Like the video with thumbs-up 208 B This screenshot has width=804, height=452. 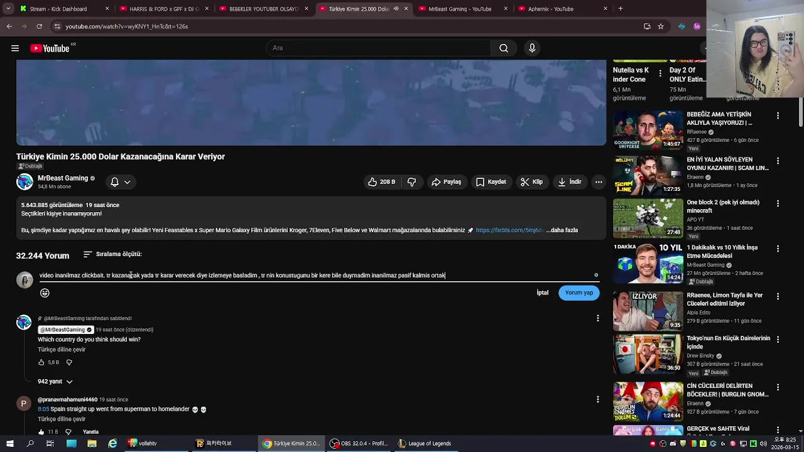tap(382, 182)
